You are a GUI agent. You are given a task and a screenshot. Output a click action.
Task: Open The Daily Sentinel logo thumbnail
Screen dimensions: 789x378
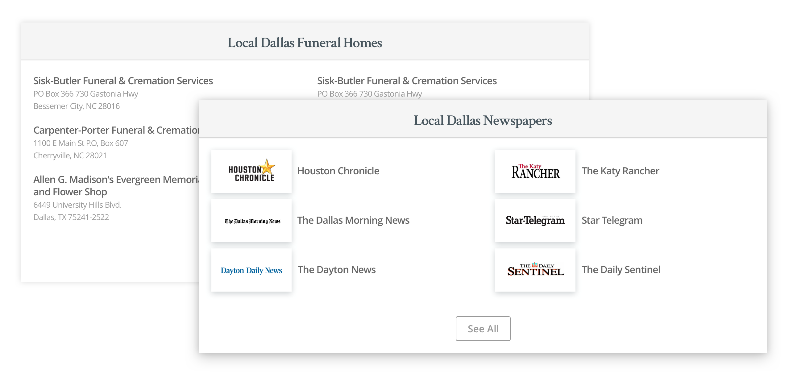tap(535, 270)
